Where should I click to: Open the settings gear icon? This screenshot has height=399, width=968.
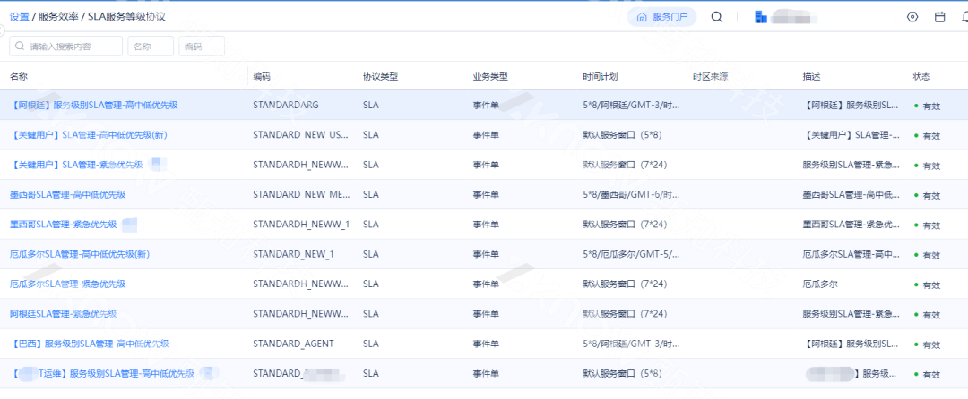tap(912, 17)
